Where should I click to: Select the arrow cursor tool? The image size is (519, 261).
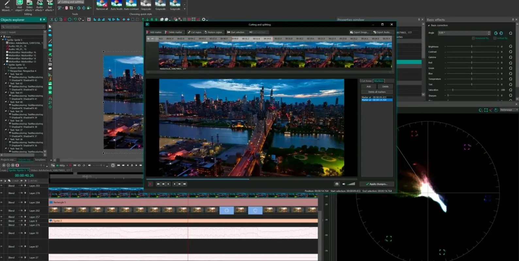pos(50,26)
